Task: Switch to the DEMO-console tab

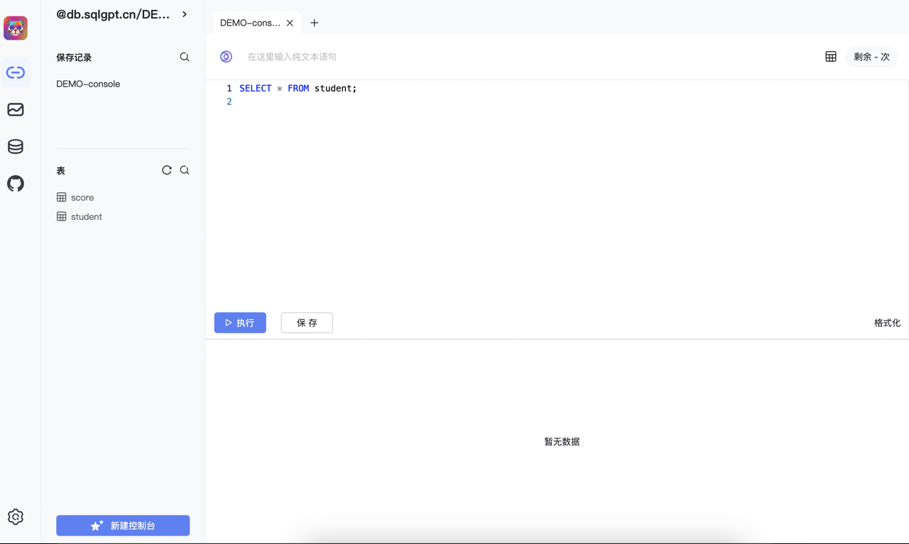Action: click(x=250, y=23)
